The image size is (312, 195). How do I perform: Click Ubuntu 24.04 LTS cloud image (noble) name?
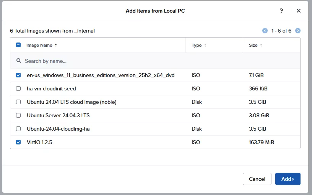71,102
